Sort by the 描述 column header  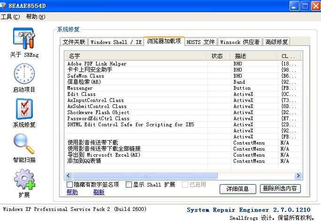(254, 56)
